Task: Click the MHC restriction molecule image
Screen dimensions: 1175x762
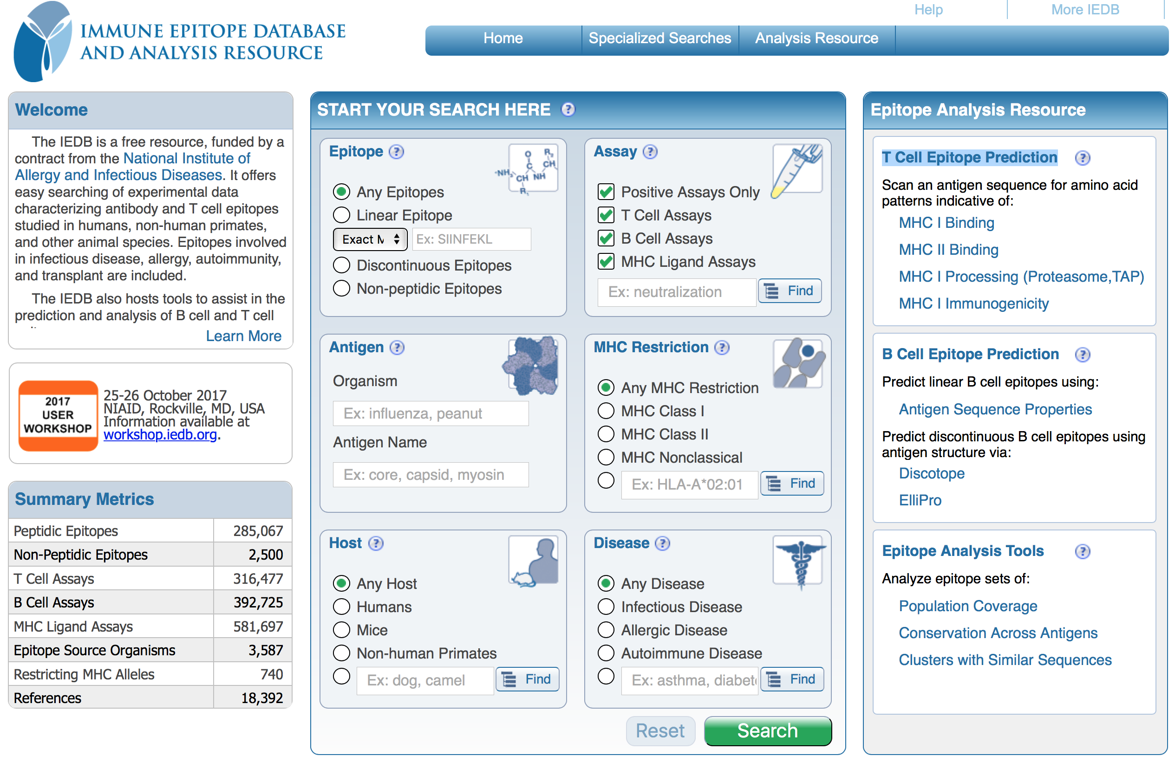Action: click(798, 364)
